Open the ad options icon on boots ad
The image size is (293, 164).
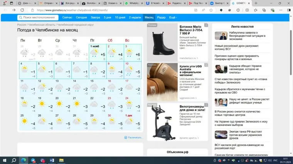[206, 25]
